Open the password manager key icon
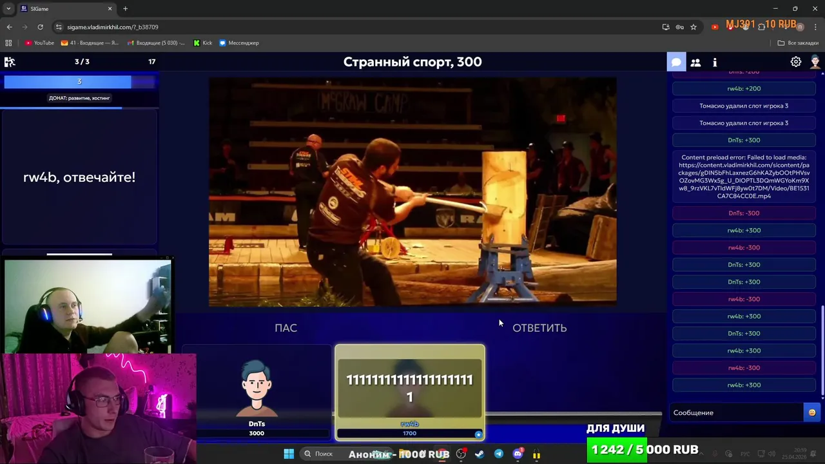This screenshot has height=464, width=825. 679,27
